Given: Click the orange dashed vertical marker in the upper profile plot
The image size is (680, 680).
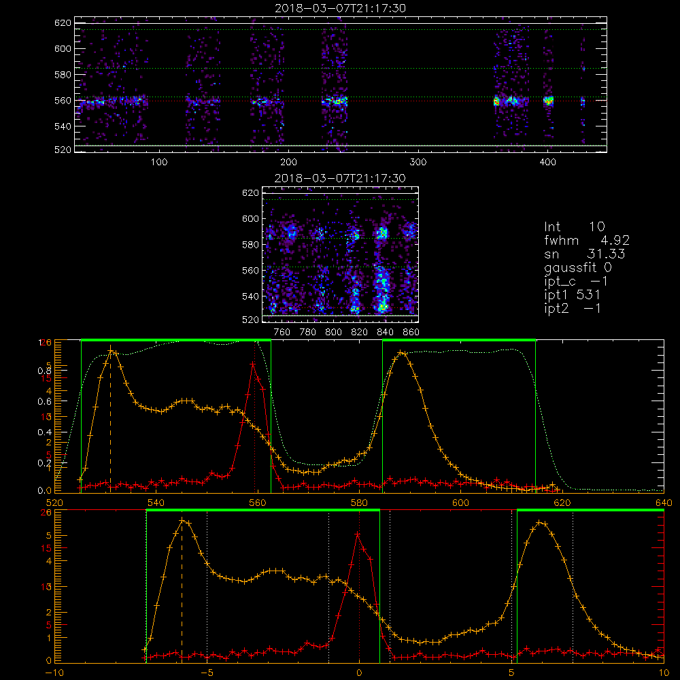Looking at the screenshot, I should click(x=111, y=418).
